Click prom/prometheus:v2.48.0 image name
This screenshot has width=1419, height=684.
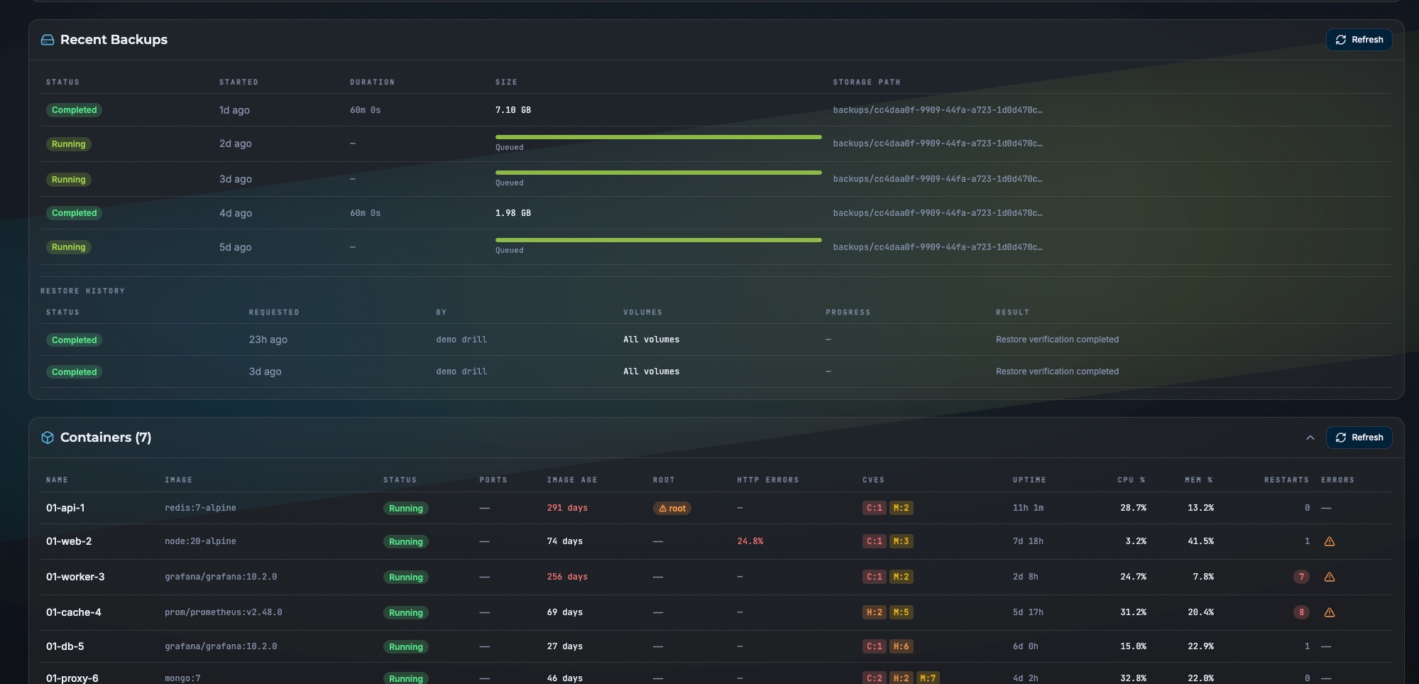tap(224, 612)
